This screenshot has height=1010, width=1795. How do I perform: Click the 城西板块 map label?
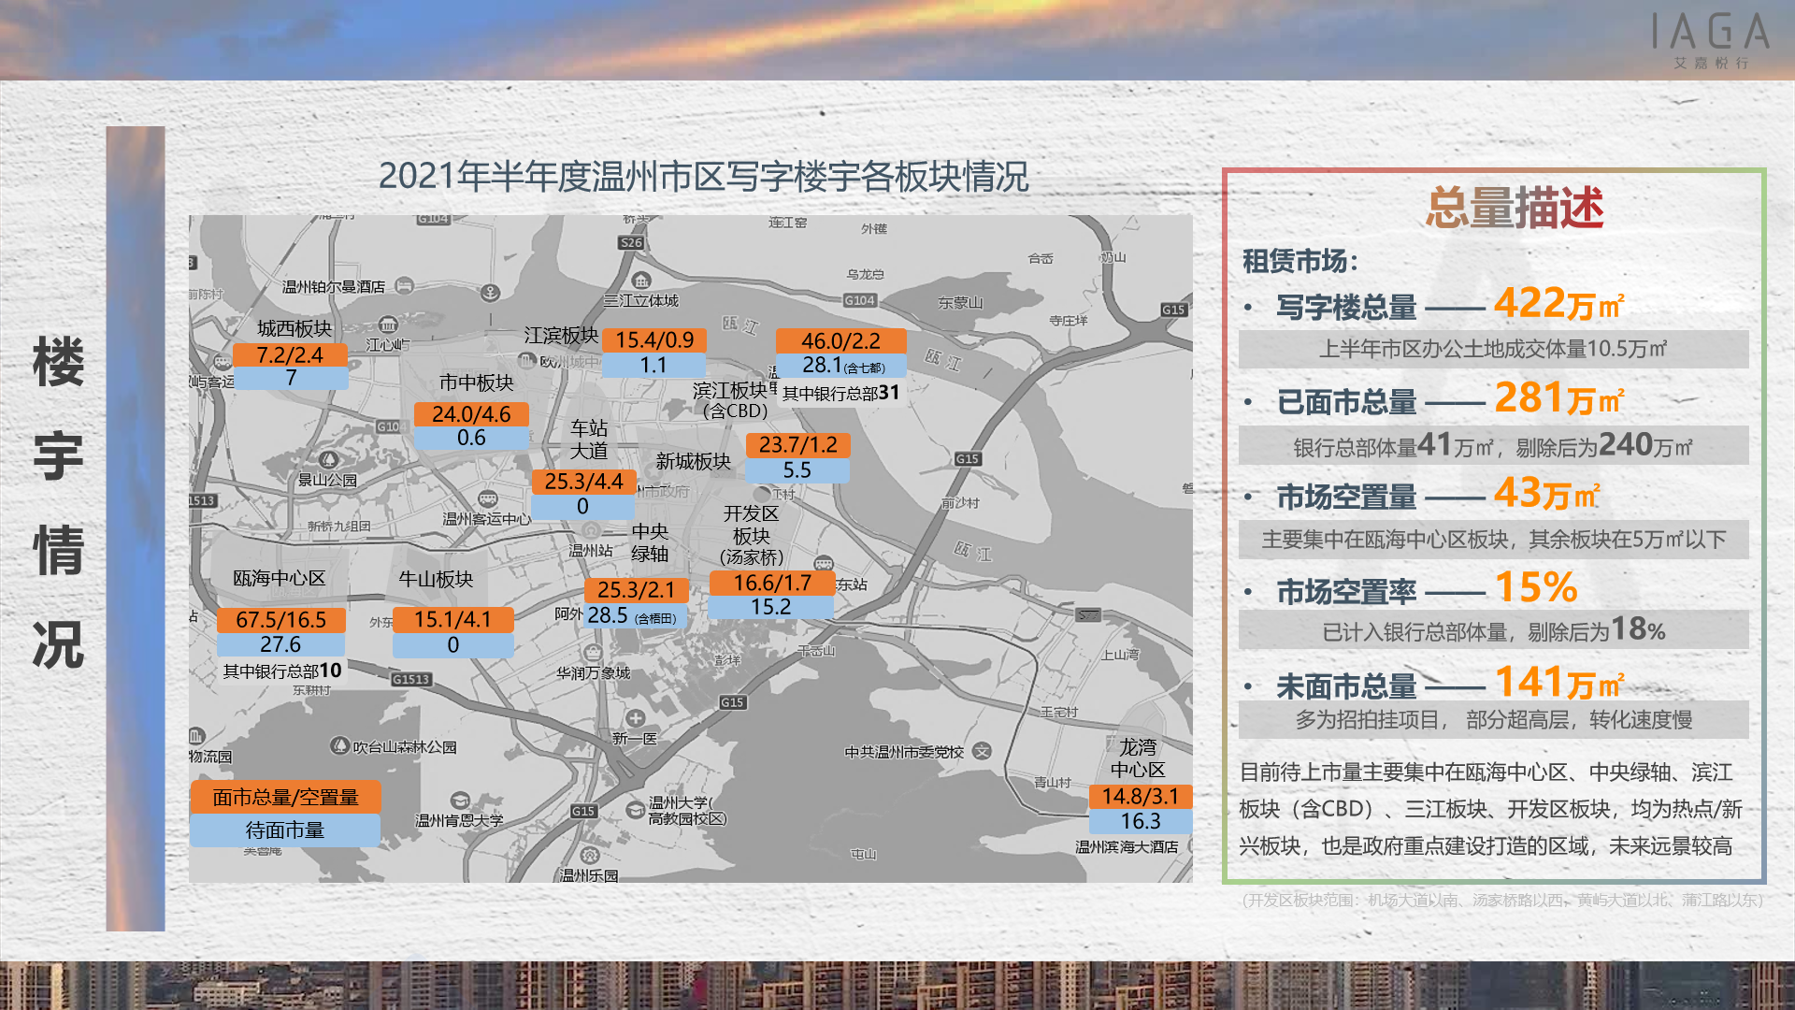click(x=294, y=328)
